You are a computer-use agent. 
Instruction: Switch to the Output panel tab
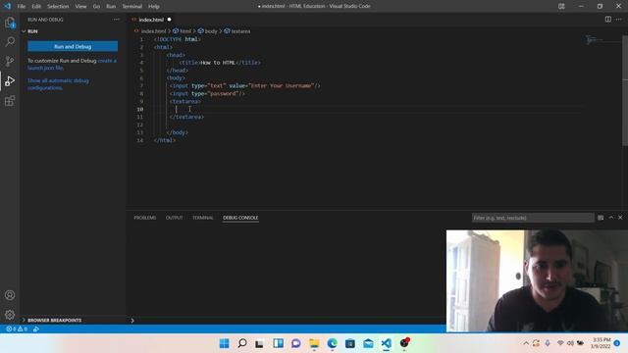click(175, 218)
